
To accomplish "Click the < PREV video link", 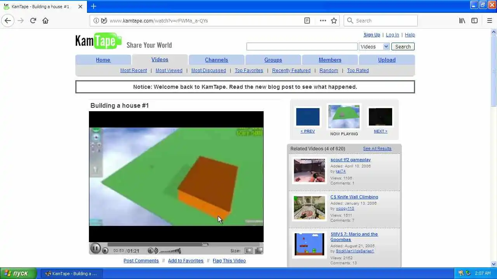I will click(x=308, y=131).
